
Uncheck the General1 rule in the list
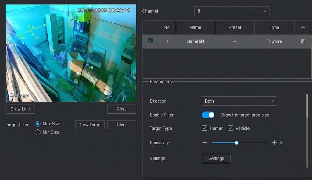click(x=150, y=41)
